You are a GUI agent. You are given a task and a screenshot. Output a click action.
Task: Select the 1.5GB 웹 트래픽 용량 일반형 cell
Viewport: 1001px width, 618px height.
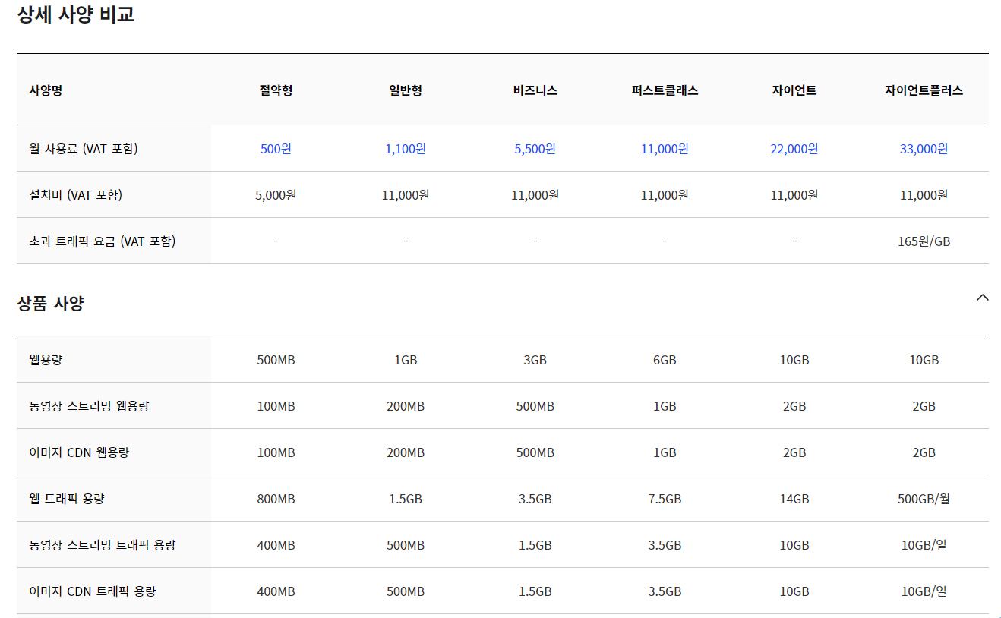click(406, 499)
